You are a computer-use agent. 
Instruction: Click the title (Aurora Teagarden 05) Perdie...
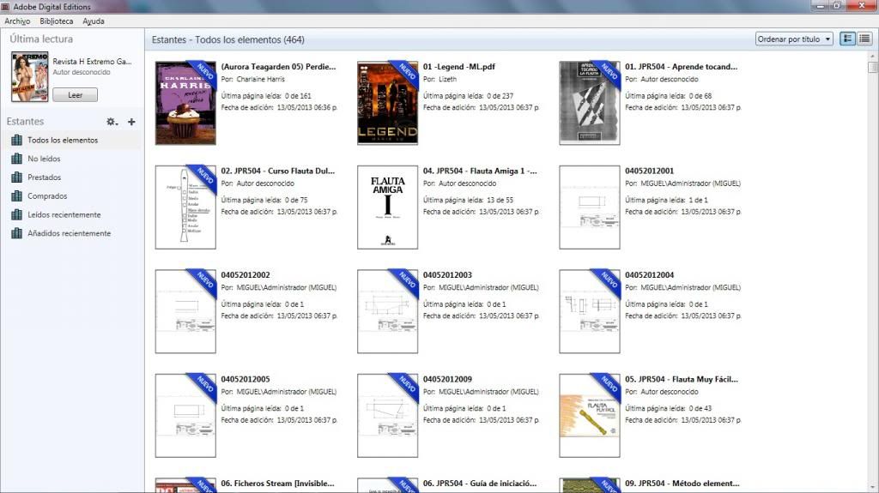click(x=279, y=67)
